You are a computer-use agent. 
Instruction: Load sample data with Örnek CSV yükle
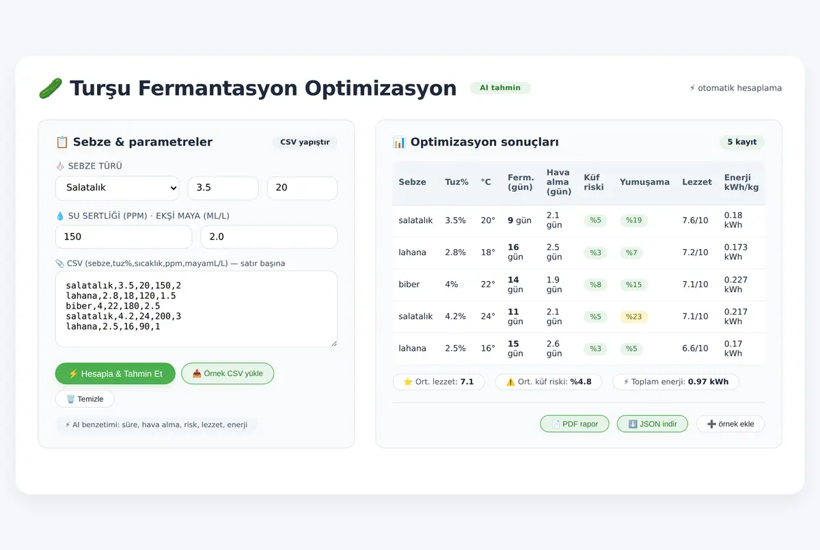point(228,374)
